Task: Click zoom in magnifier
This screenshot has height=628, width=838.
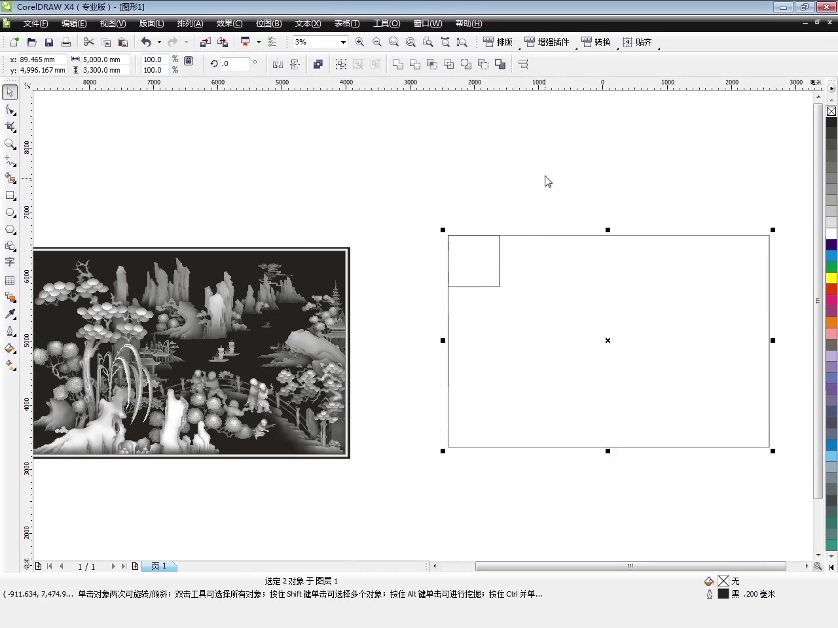Action: pyautogui.click(x=359, y=42)
